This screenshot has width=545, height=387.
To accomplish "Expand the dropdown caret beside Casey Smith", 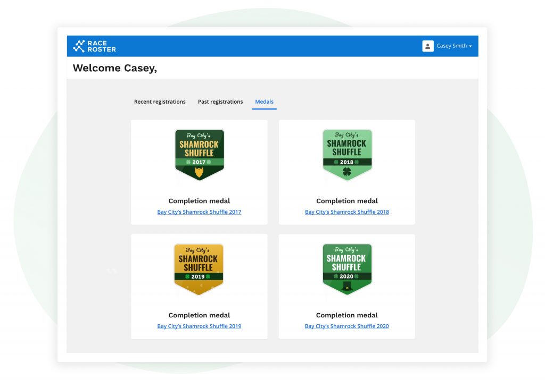I will [470, 46].
